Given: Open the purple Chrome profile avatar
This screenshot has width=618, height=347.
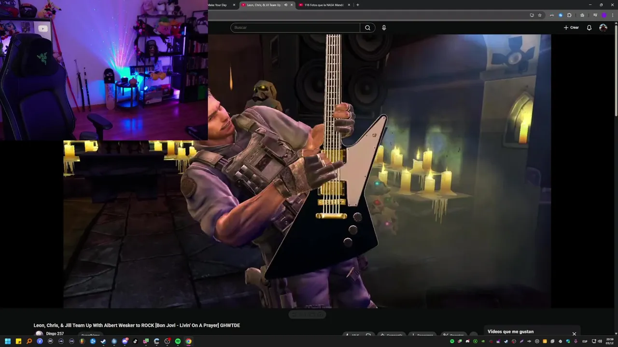Looking at the screenshot, I should coord(604,15).
